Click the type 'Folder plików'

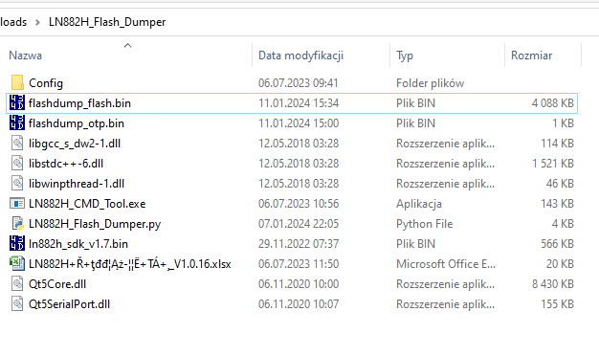click(x=431, y=83)
